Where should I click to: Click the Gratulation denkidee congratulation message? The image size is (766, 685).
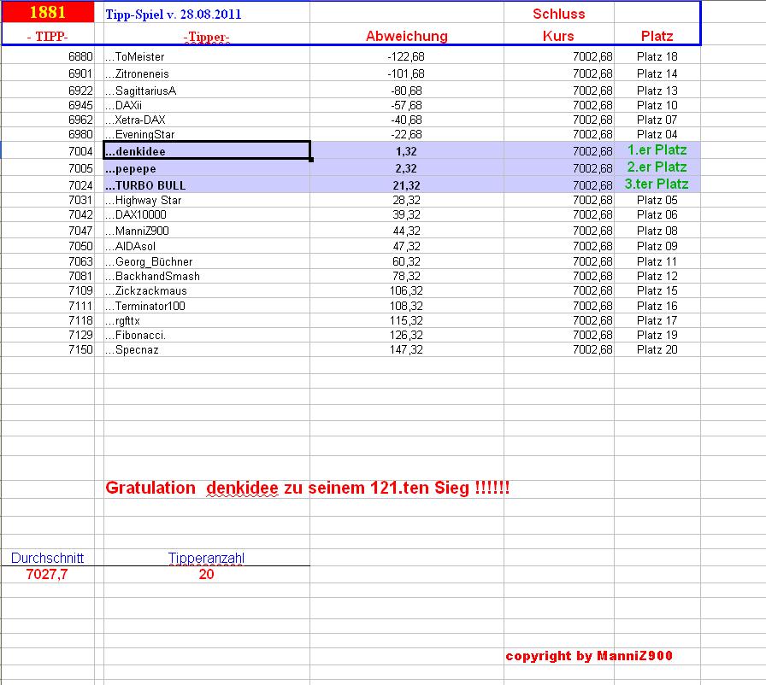pos(308,489)
